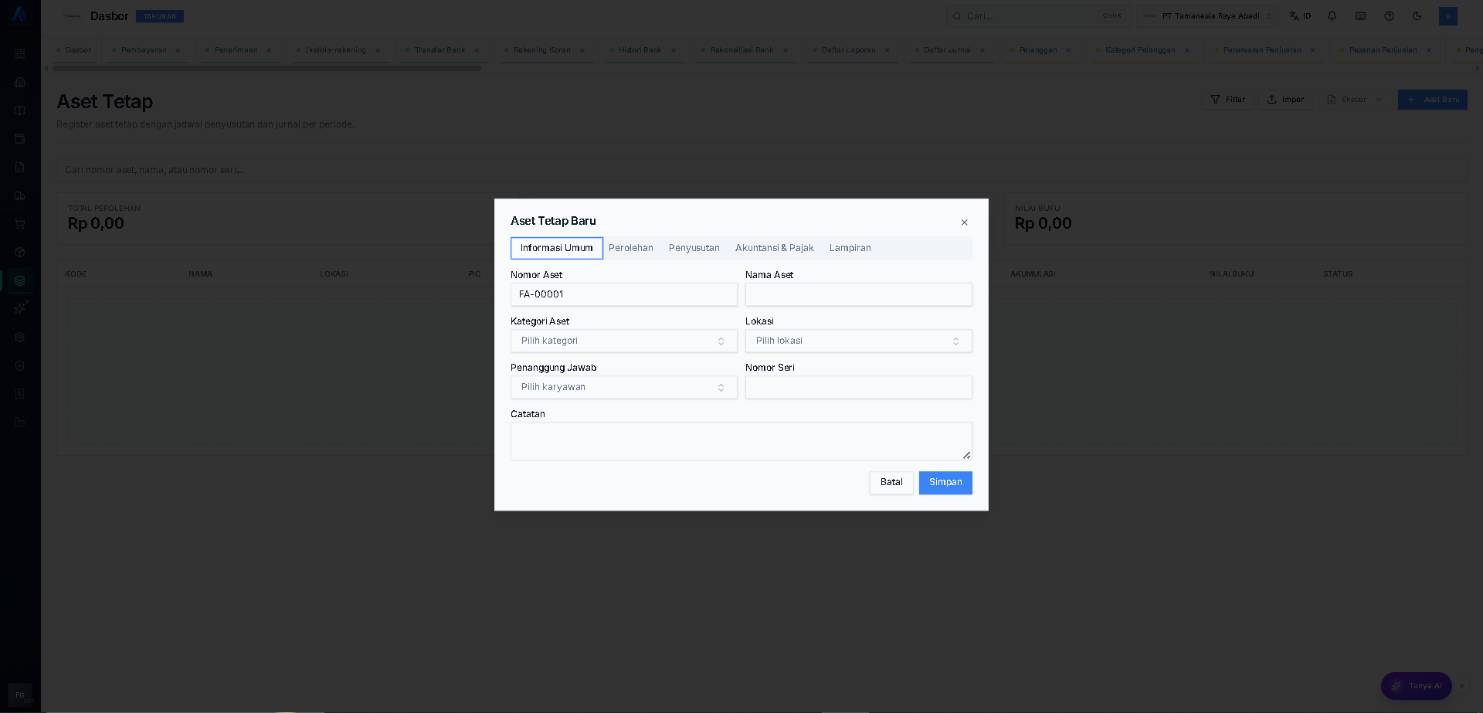Expand the Pilih karyawan dropdown
Viewport: 1483px width, 713px height.
(x=624, y=388)
